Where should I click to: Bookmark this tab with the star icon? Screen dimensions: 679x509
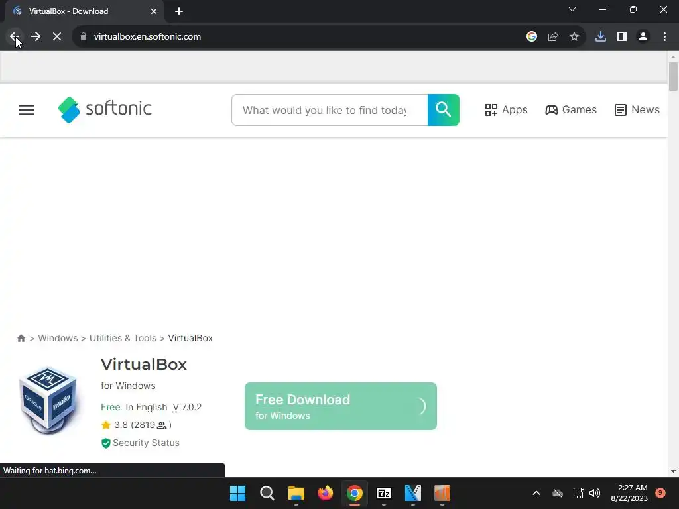(x=574, y=37)
